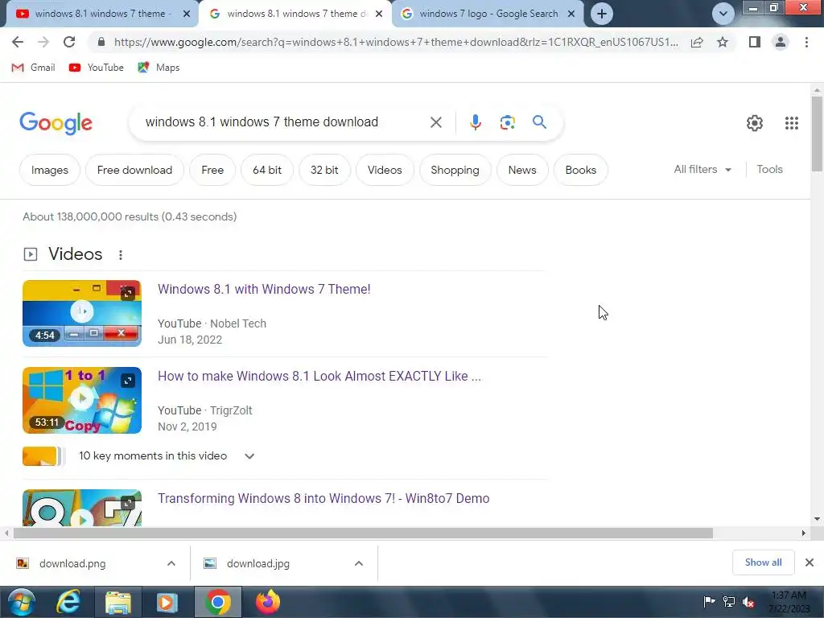
Task: Open How to make Windows 8.1 Look link
Action: [319, 377]
